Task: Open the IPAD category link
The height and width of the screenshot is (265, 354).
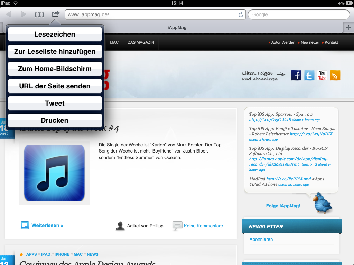Action: tap(46, 254)
